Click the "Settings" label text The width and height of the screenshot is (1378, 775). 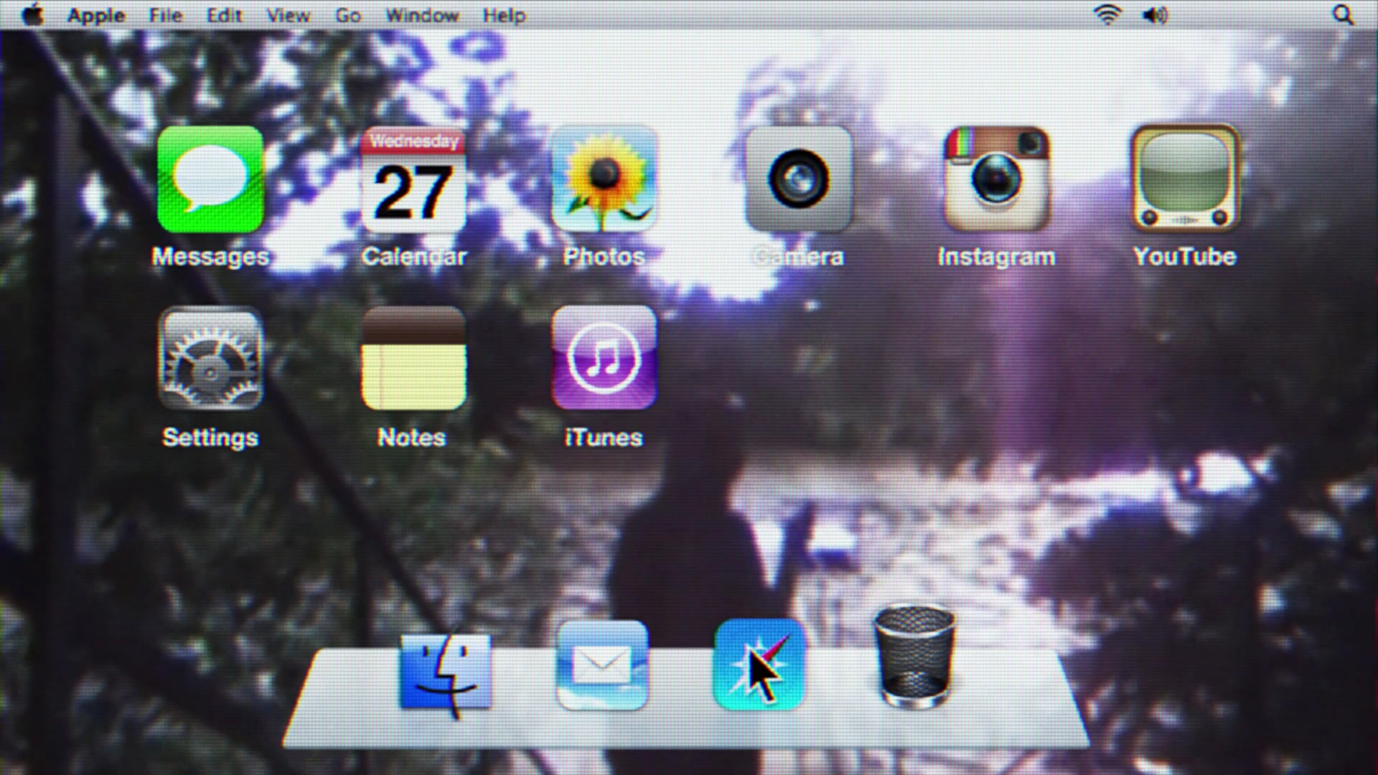coord(210,438)
